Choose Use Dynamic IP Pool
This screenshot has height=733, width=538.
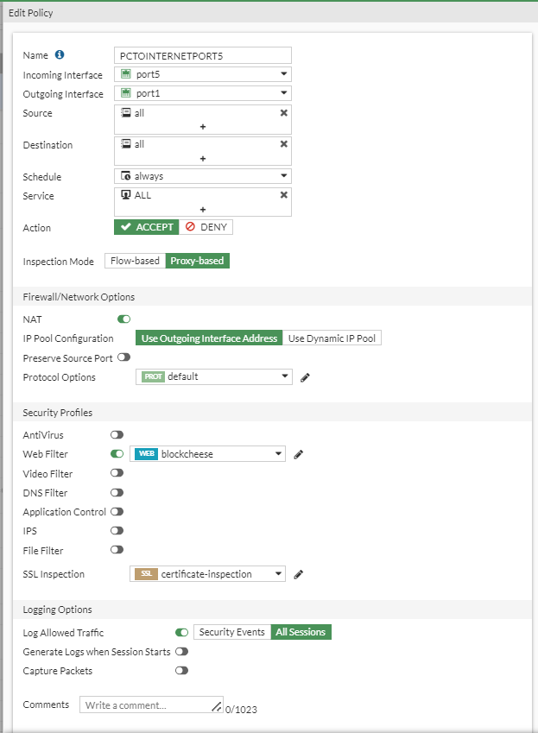(332, 338)
